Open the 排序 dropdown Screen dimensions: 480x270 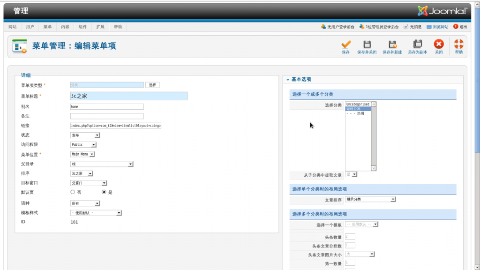coord(82,173)
